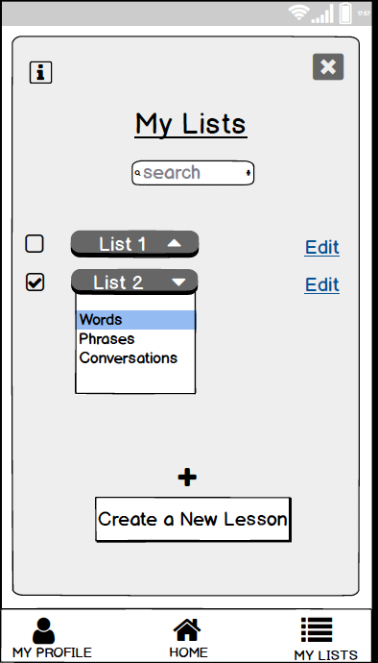
Task: Expand the List 1 dropdown
Action: [134, 244]
